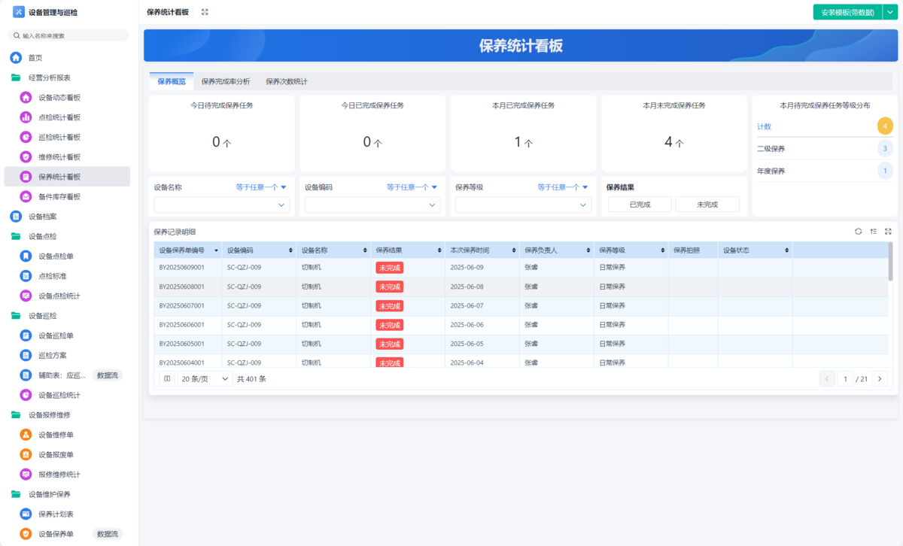Viewport: 903px width, 546px height.
Task: Open 设备名称 filter dropdown box
Action: (x=222, y=205)
